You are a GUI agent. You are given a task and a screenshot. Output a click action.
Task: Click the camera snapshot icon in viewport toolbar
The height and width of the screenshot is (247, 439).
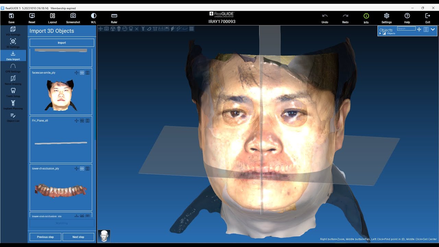107,29
